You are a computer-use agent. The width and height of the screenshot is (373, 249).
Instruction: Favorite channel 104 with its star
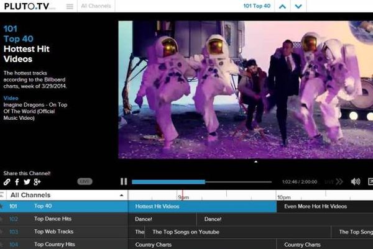[x=1, y=245]
